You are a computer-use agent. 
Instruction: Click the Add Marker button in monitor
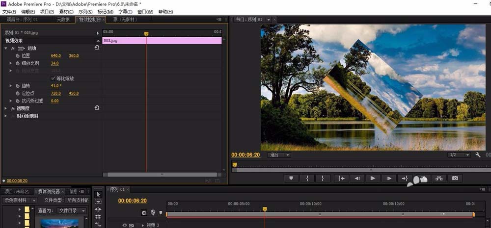291,178
